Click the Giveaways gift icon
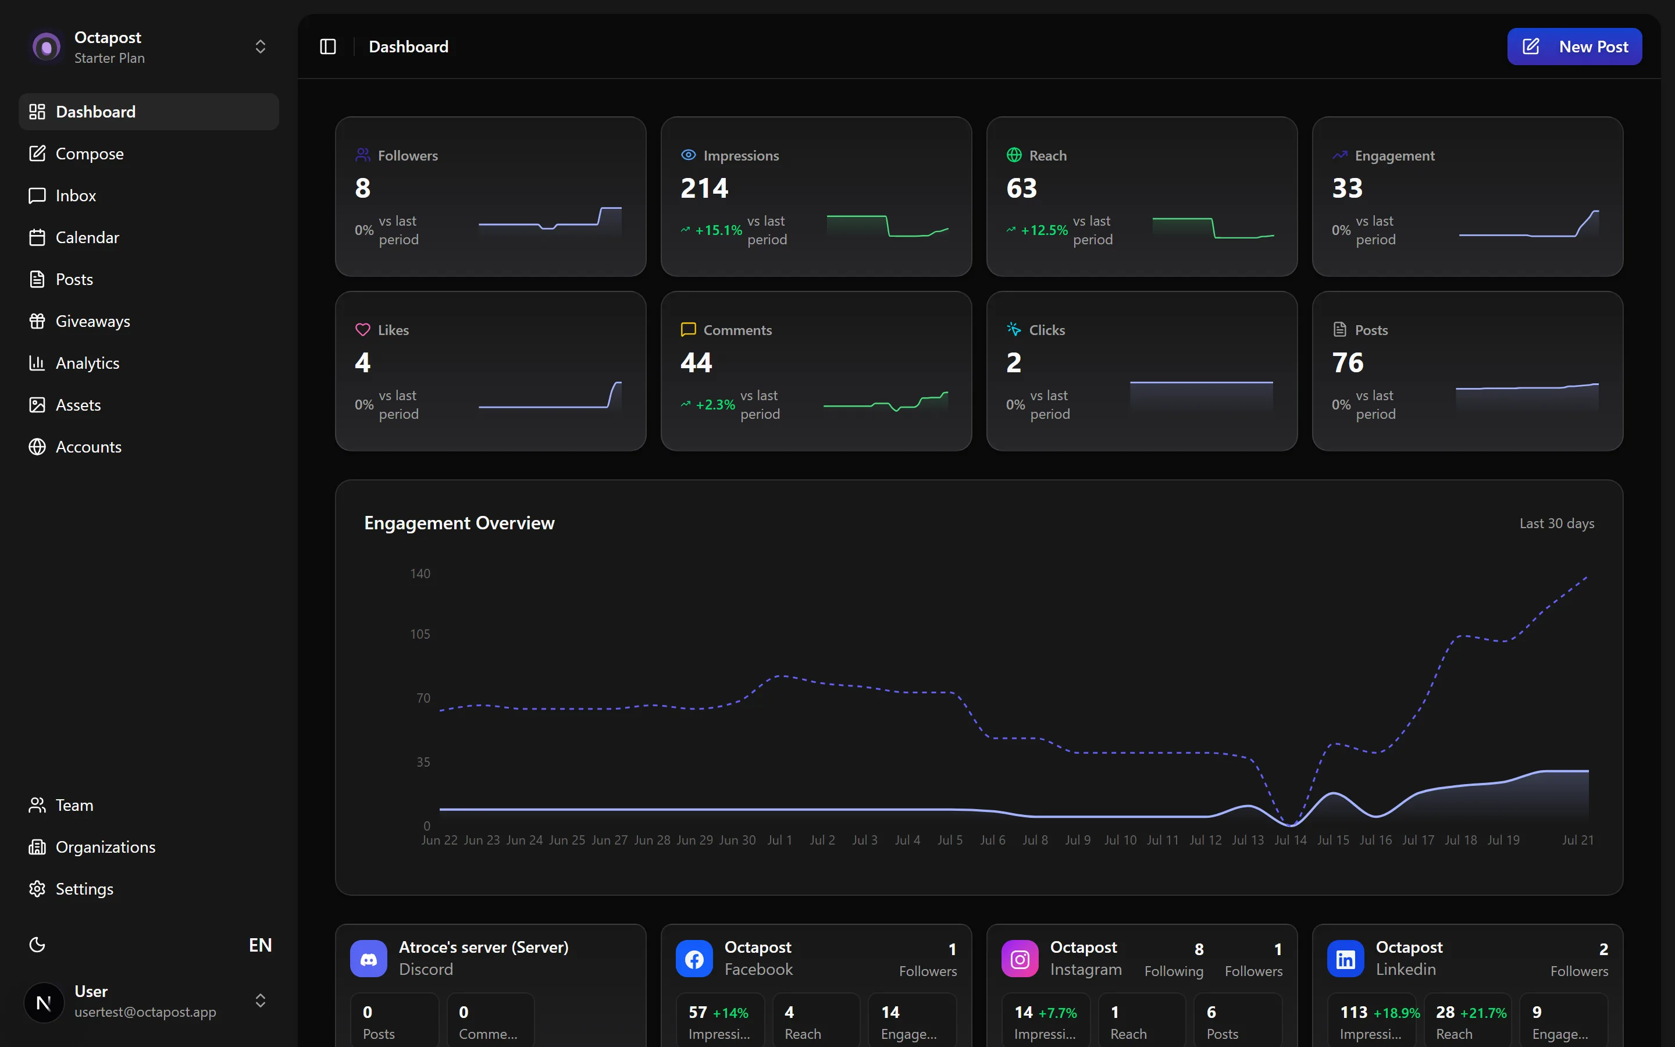This screenshot has width=1675, height=1047. (x=37, y=321)
